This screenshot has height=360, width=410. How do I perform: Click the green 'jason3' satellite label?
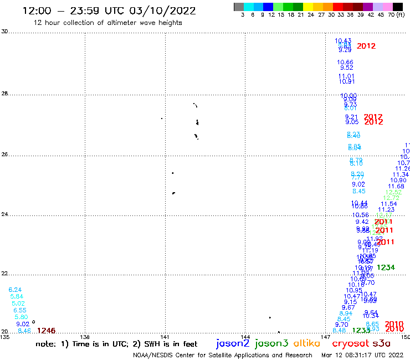click(x=271, y=343)
